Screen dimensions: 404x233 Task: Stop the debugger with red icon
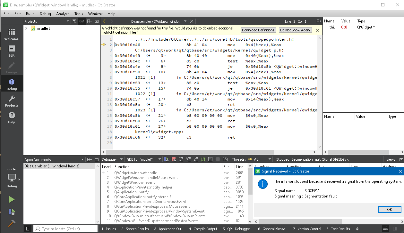coord(174,159)
